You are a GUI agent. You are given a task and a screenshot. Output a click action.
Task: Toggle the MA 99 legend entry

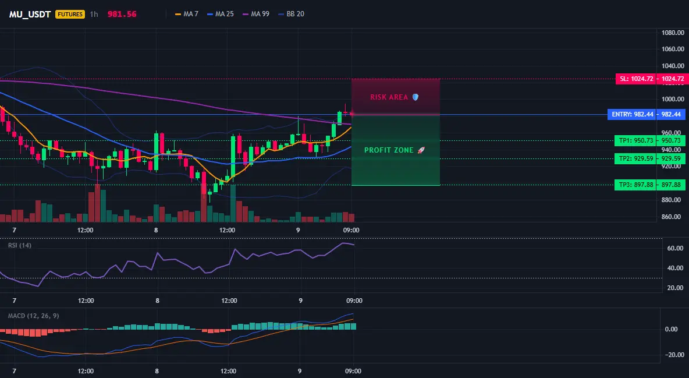(x=256, y=14)
